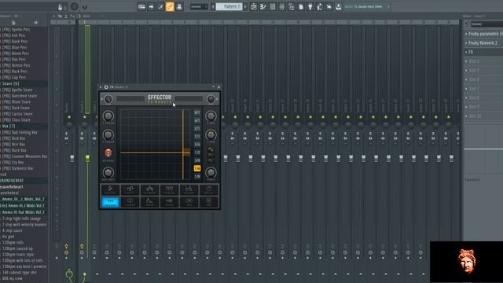Select the Filter effect in Effector
This screenshot has height=283, width=503.
point(189,189)
